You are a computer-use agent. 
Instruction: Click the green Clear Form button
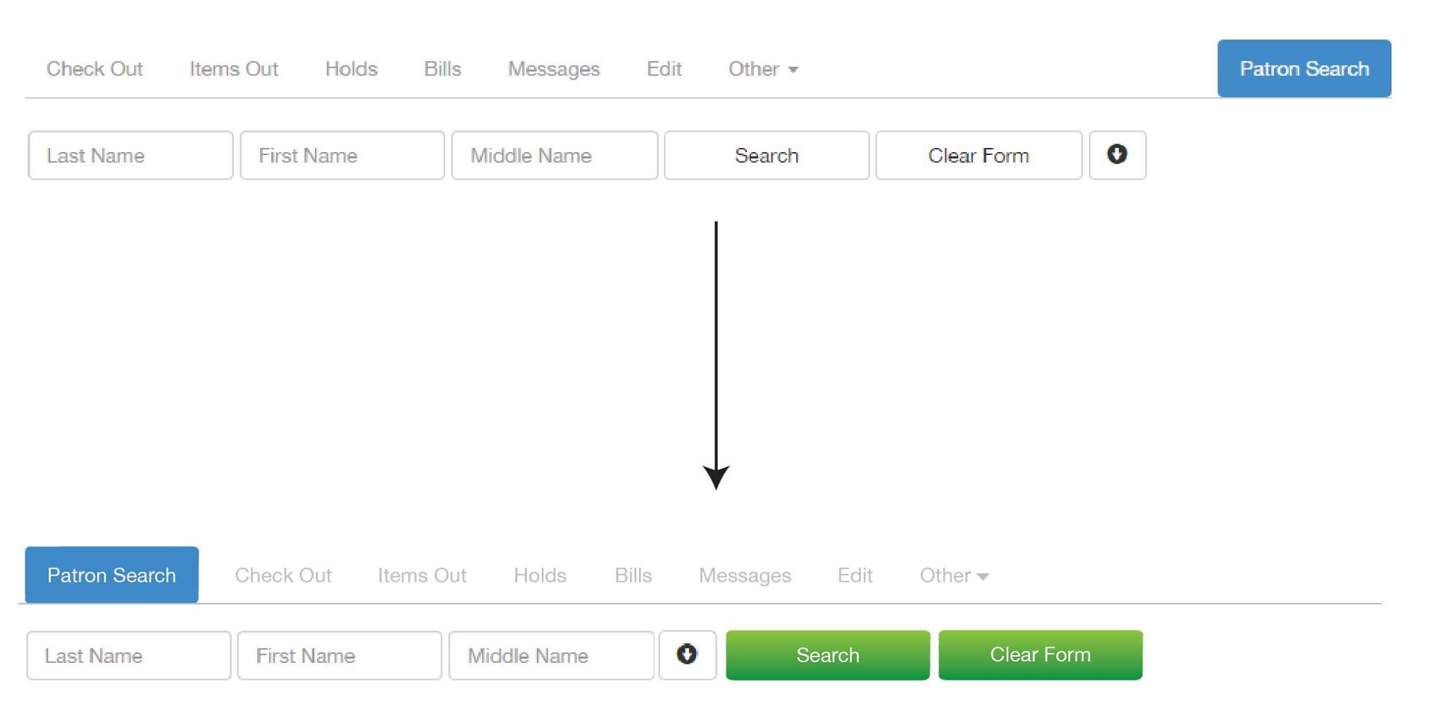1040,655
